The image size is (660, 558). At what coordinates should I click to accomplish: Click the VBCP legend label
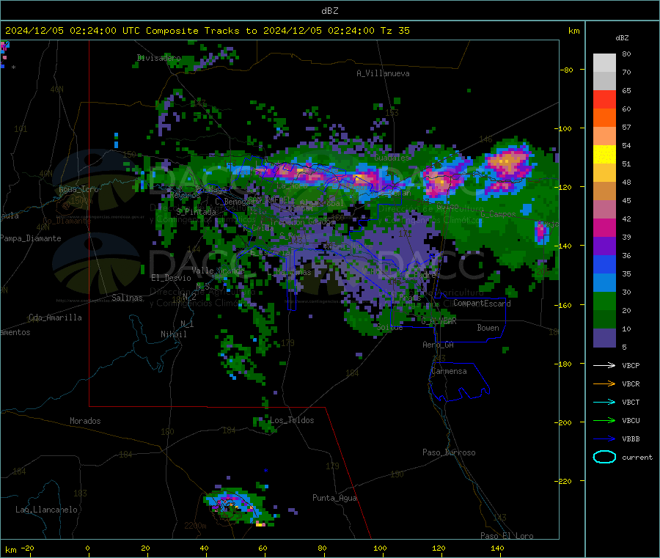click(631, 366)
